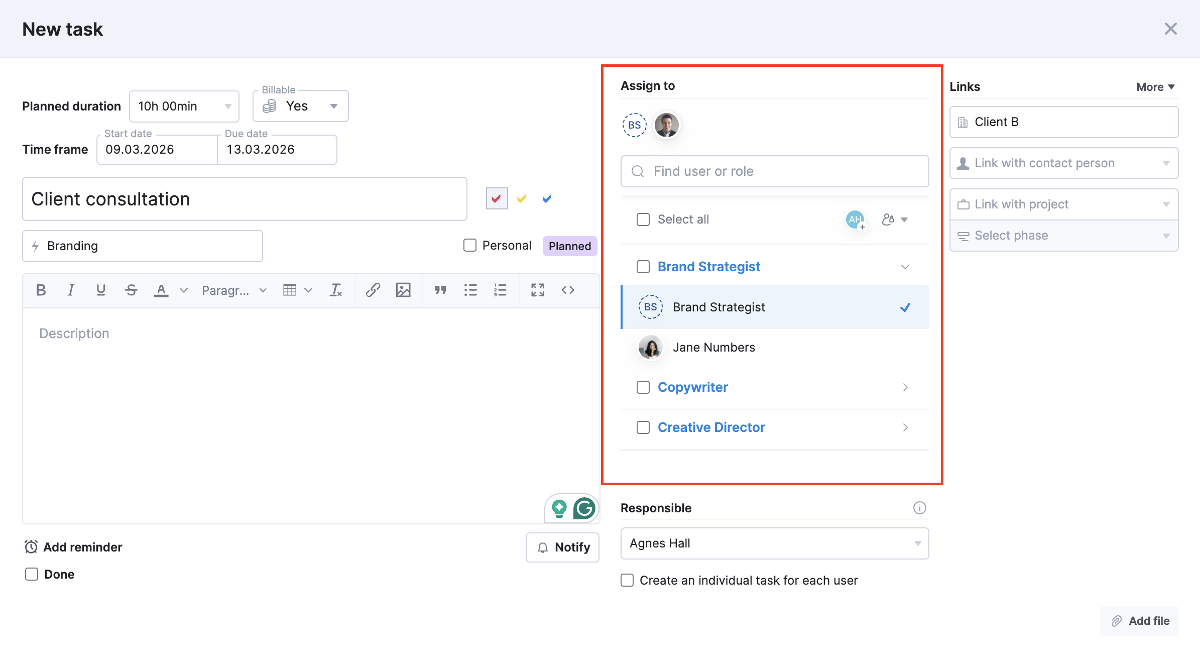Click the insert table icon
The image size is (1200, 665).
[290, 290]
